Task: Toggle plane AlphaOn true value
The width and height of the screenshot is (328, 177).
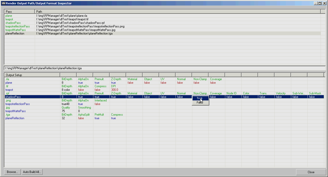Action: click(x=80, y=83)
